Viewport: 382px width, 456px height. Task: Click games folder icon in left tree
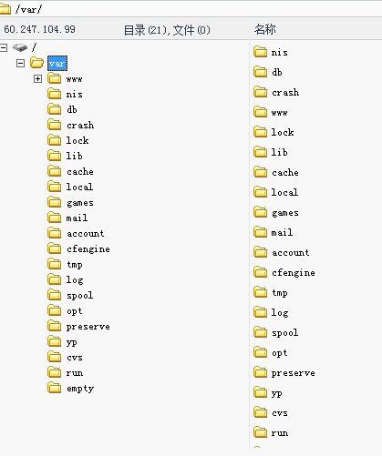55,202
